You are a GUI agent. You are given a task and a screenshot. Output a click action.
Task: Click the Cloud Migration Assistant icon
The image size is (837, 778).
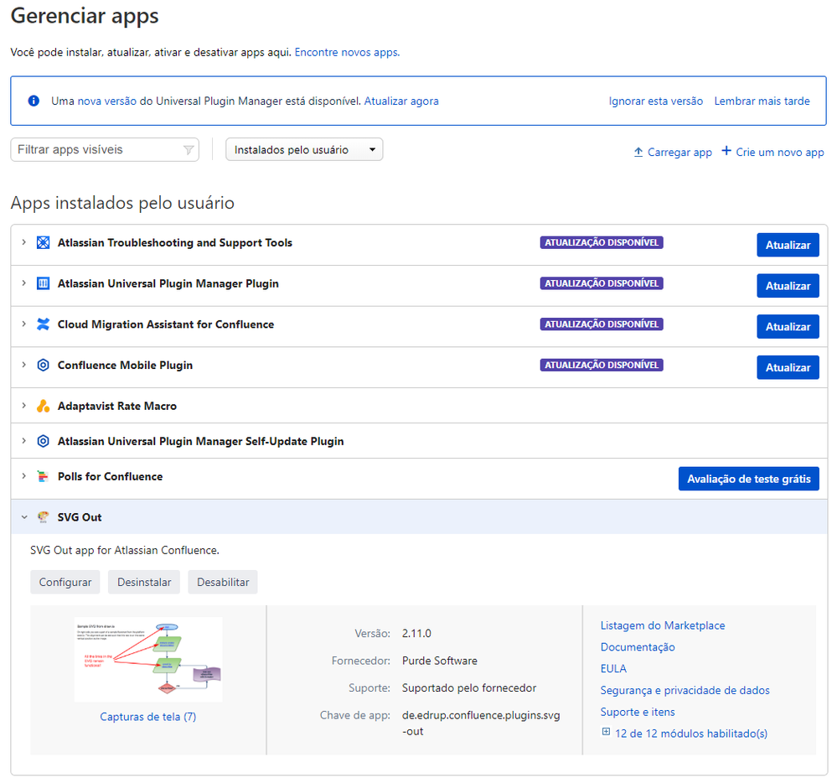point(43,324)
